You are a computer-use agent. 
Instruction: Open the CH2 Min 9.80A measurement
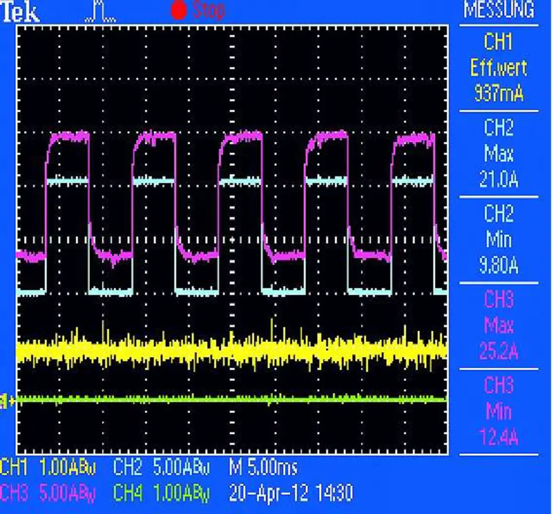[x=499, y=239]
